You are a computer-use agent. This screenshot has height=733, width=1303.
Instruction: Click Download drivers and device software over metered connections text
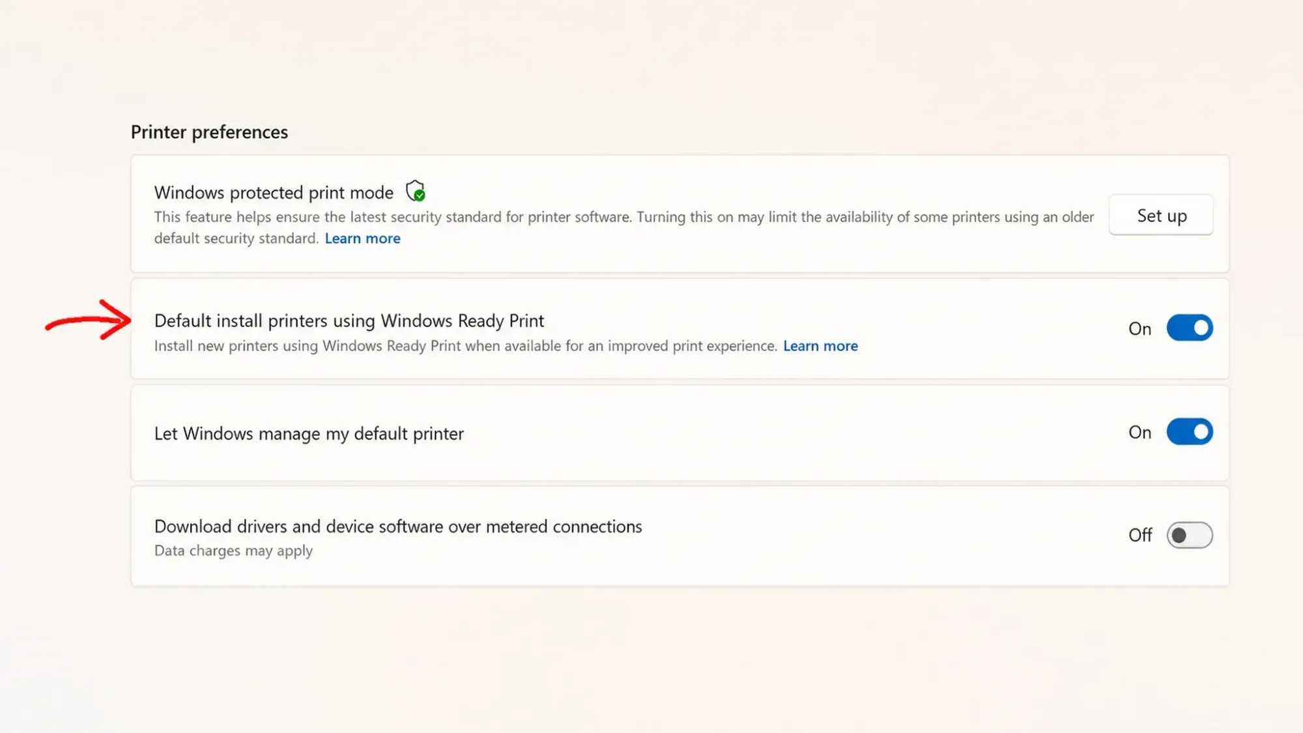[x=398, y=526]
